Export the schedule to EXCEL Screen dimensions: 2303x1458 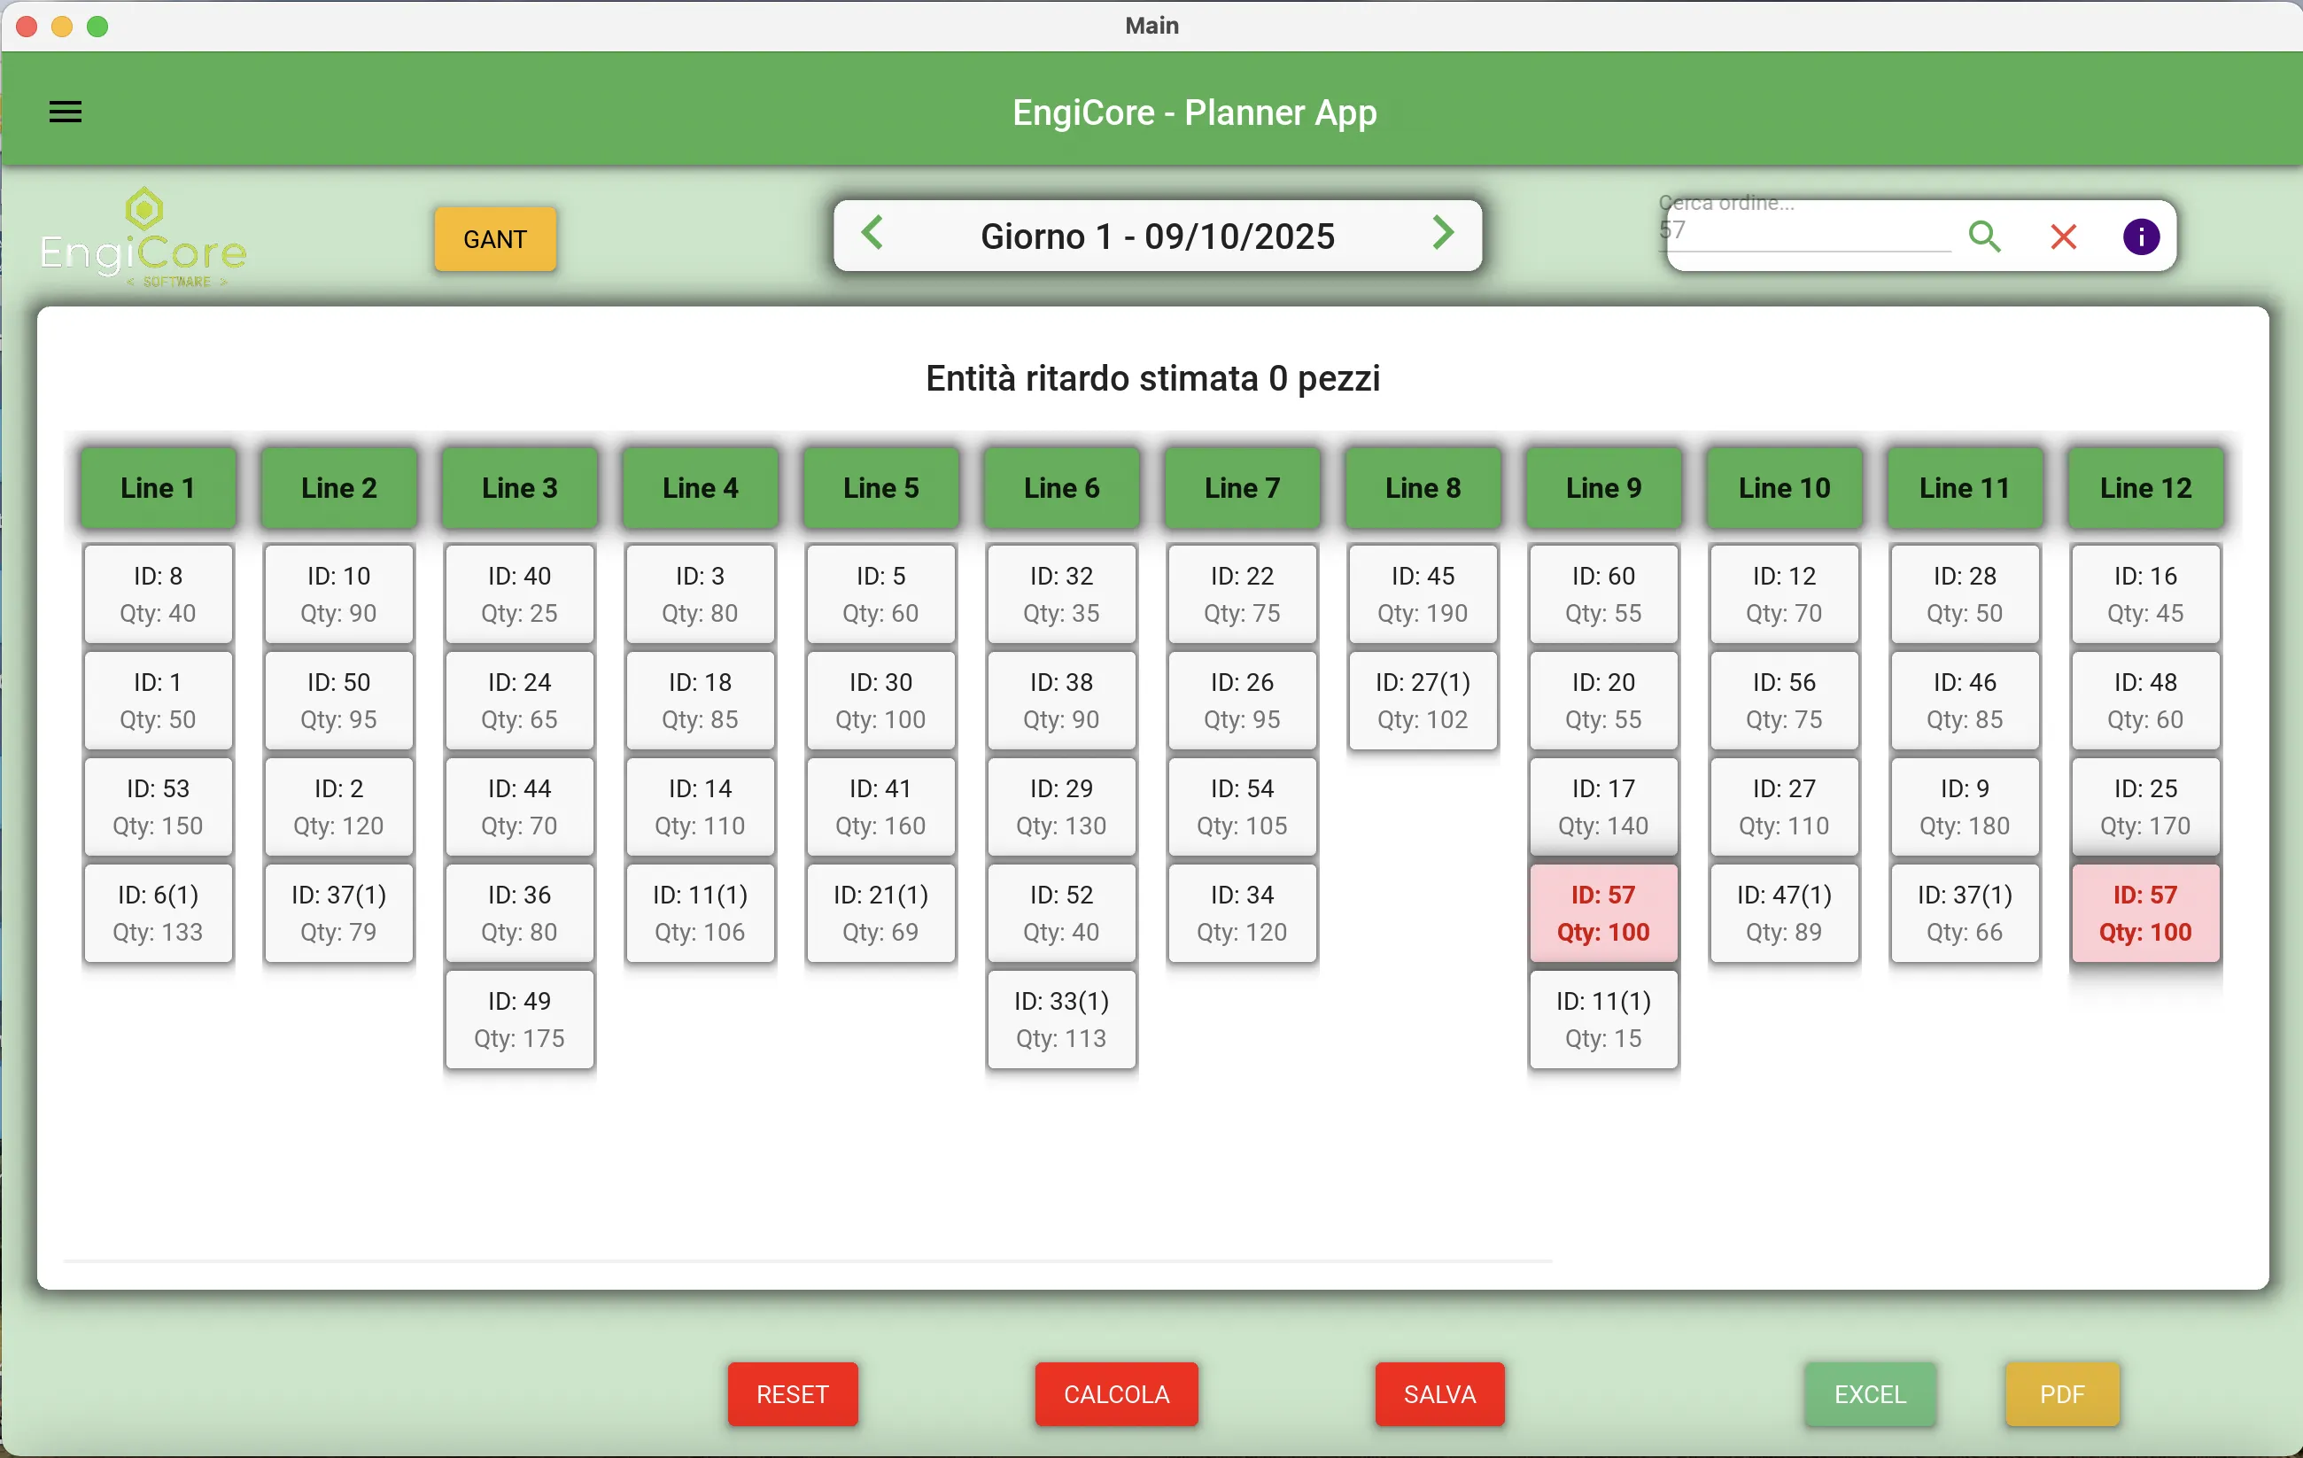1868,1395
